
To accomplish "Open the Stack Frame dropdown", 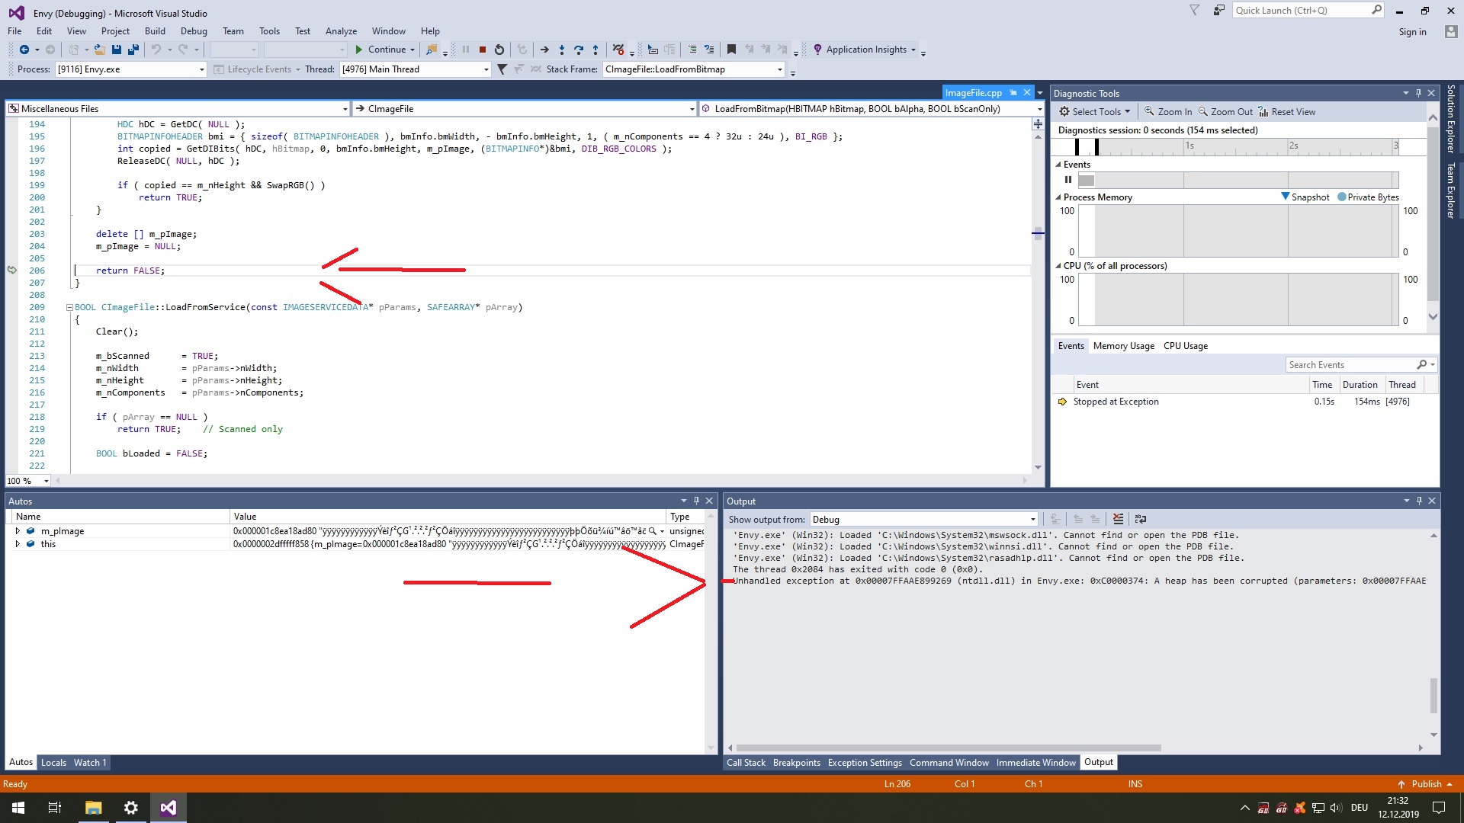I will pos(779,69).
